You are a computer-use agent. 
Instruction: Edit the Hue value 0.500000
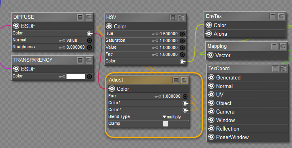pos(169,34)
